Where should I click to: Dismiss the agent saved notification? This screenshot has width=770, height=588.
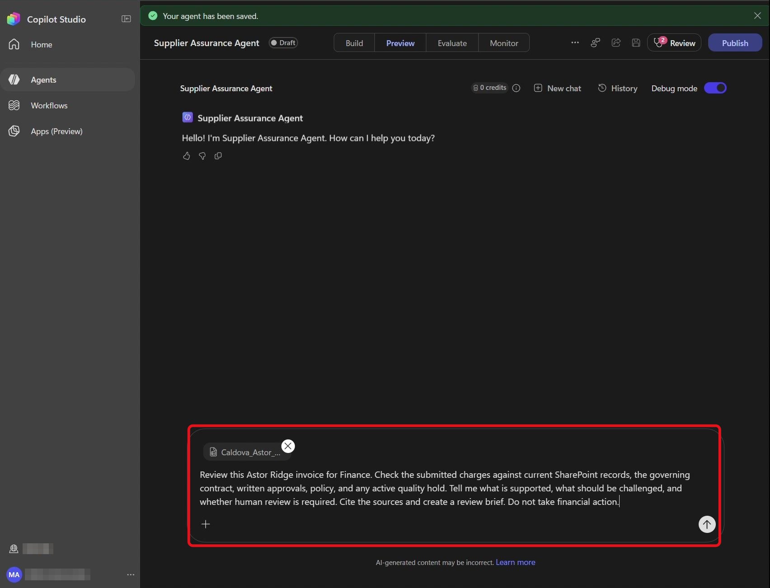757,16
